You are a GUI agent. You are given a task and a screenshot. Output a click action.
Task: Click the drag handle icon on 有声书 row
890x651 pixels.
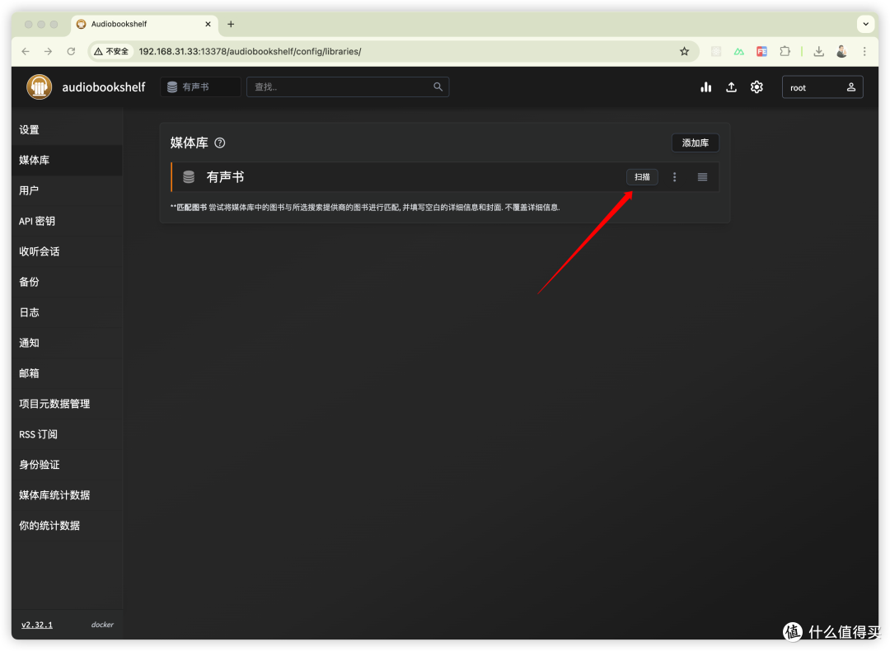point(702,177)
